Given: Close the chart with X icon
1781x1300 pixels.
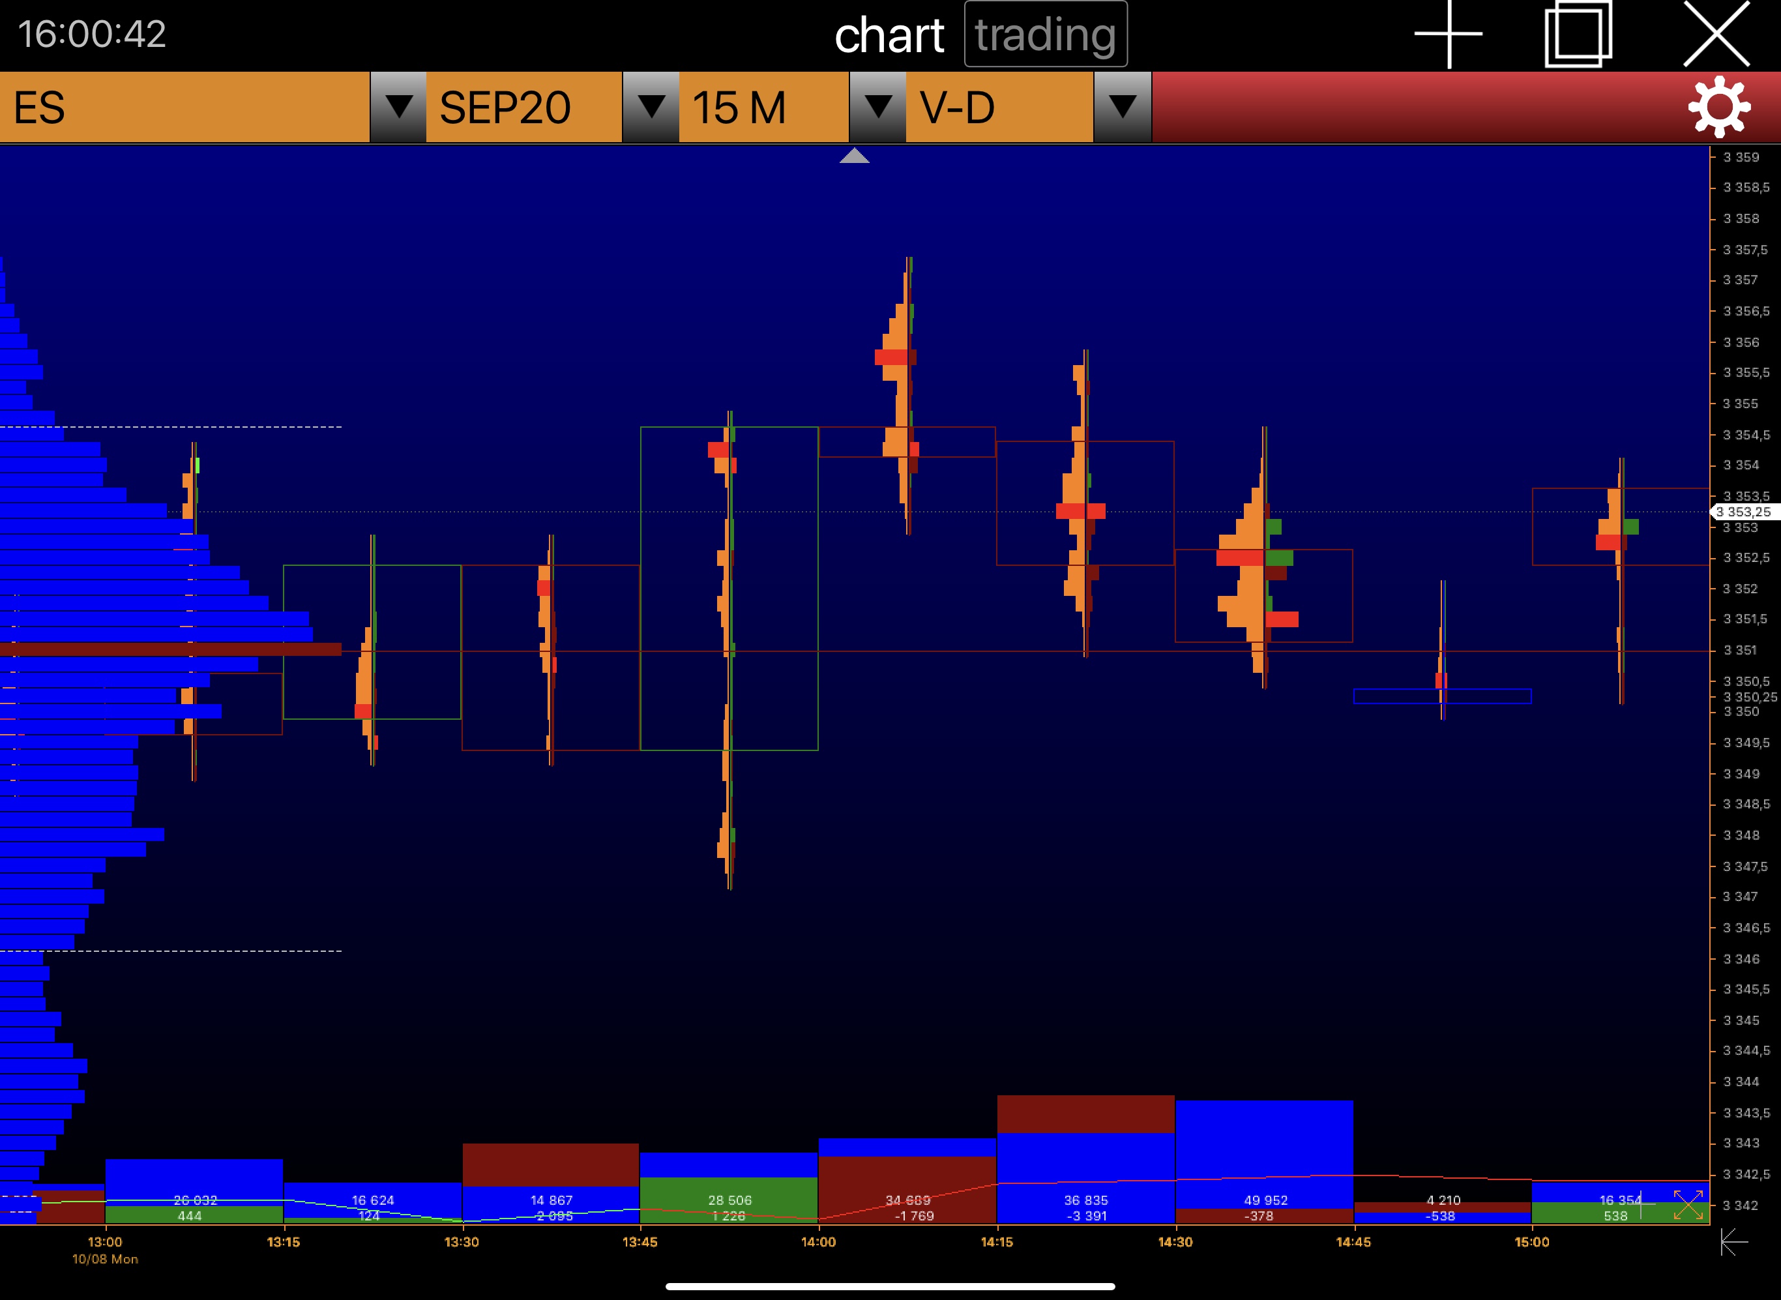Looking at the screenshot, I should click(1716, 34).
